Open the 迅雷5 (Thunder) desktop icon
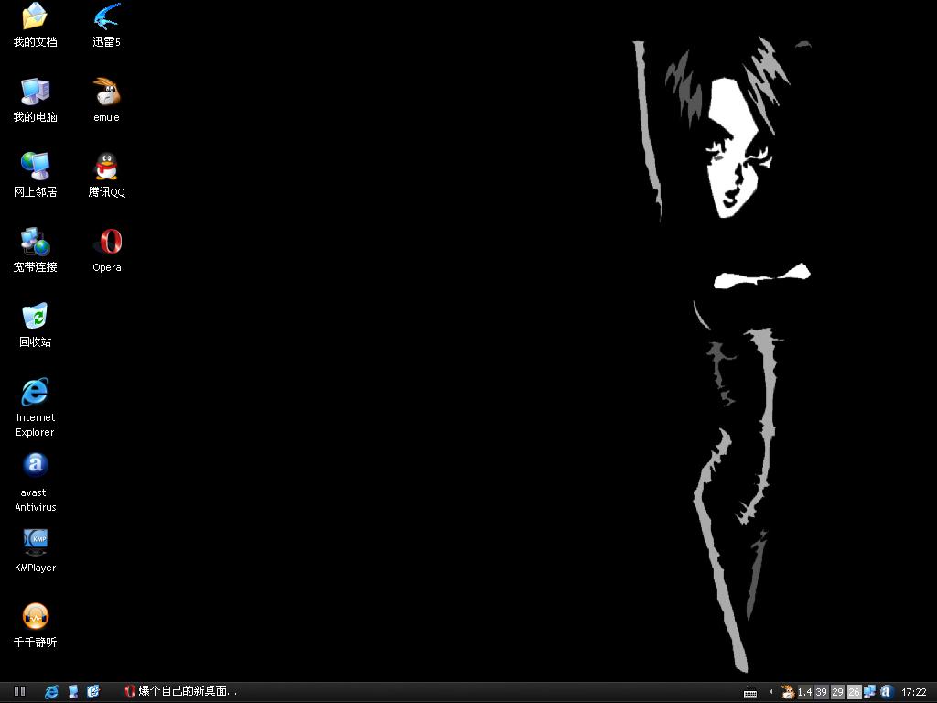 point(106,17)
